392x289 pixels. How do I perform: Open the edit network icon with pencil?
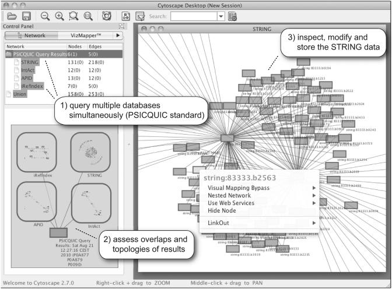click(x=140, y=16)
